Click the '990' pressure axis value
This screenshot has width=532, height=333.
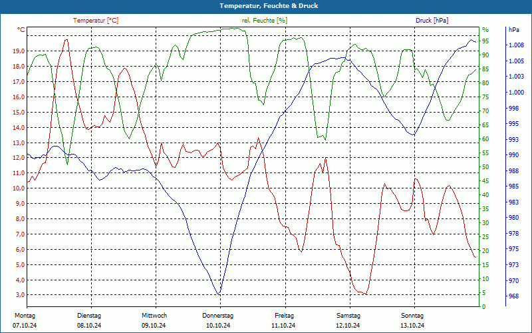pos(513,155)
